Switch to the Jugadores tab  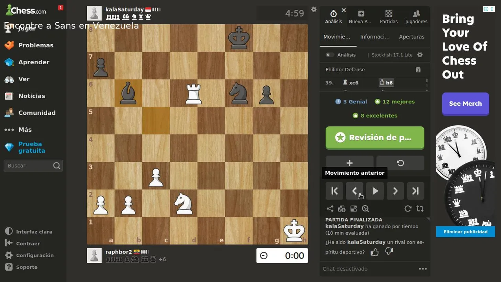pos(416,17)
